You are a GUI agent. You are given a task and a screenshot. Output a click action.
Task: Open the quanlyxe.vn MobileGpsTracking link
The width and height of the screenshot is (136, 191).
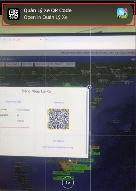(58, 147)
